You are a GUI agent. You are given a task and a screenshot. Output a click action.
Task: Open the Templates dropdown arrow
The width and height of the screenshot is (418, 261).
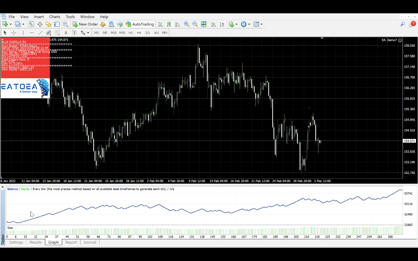pyautogui.click(x=262, y=24)
